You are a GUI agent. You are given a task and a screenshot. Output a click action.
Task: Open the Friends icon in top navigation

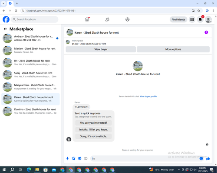(x=107, y=19)
